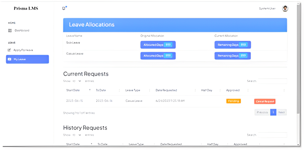Click Remaining Days button for Sick Leave
The width and height of the screenshot is (304, 150).
233,45
